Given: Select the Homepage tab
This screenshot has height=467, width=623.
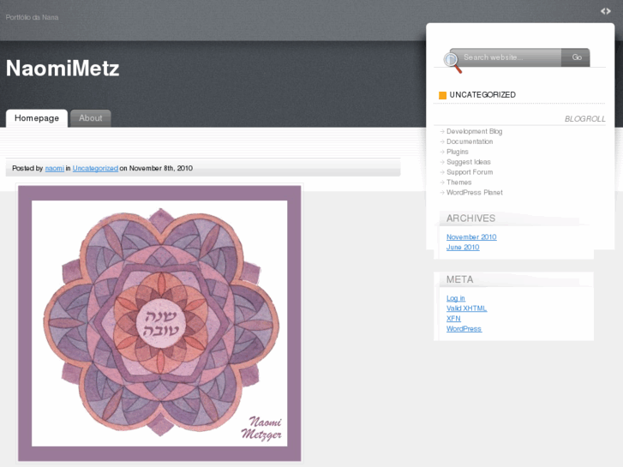Looking at the screenshot, I should click(x=37, y=118).
